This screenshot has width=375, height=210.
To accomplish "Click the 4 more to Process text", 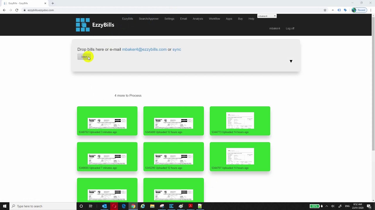I will coord(128,95).
